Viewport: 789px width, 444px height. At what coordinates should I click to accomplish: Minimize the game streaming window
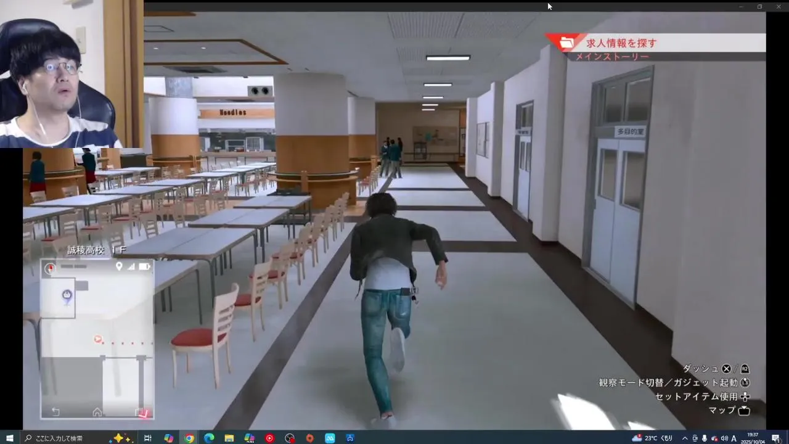click(x=742, y=6)
